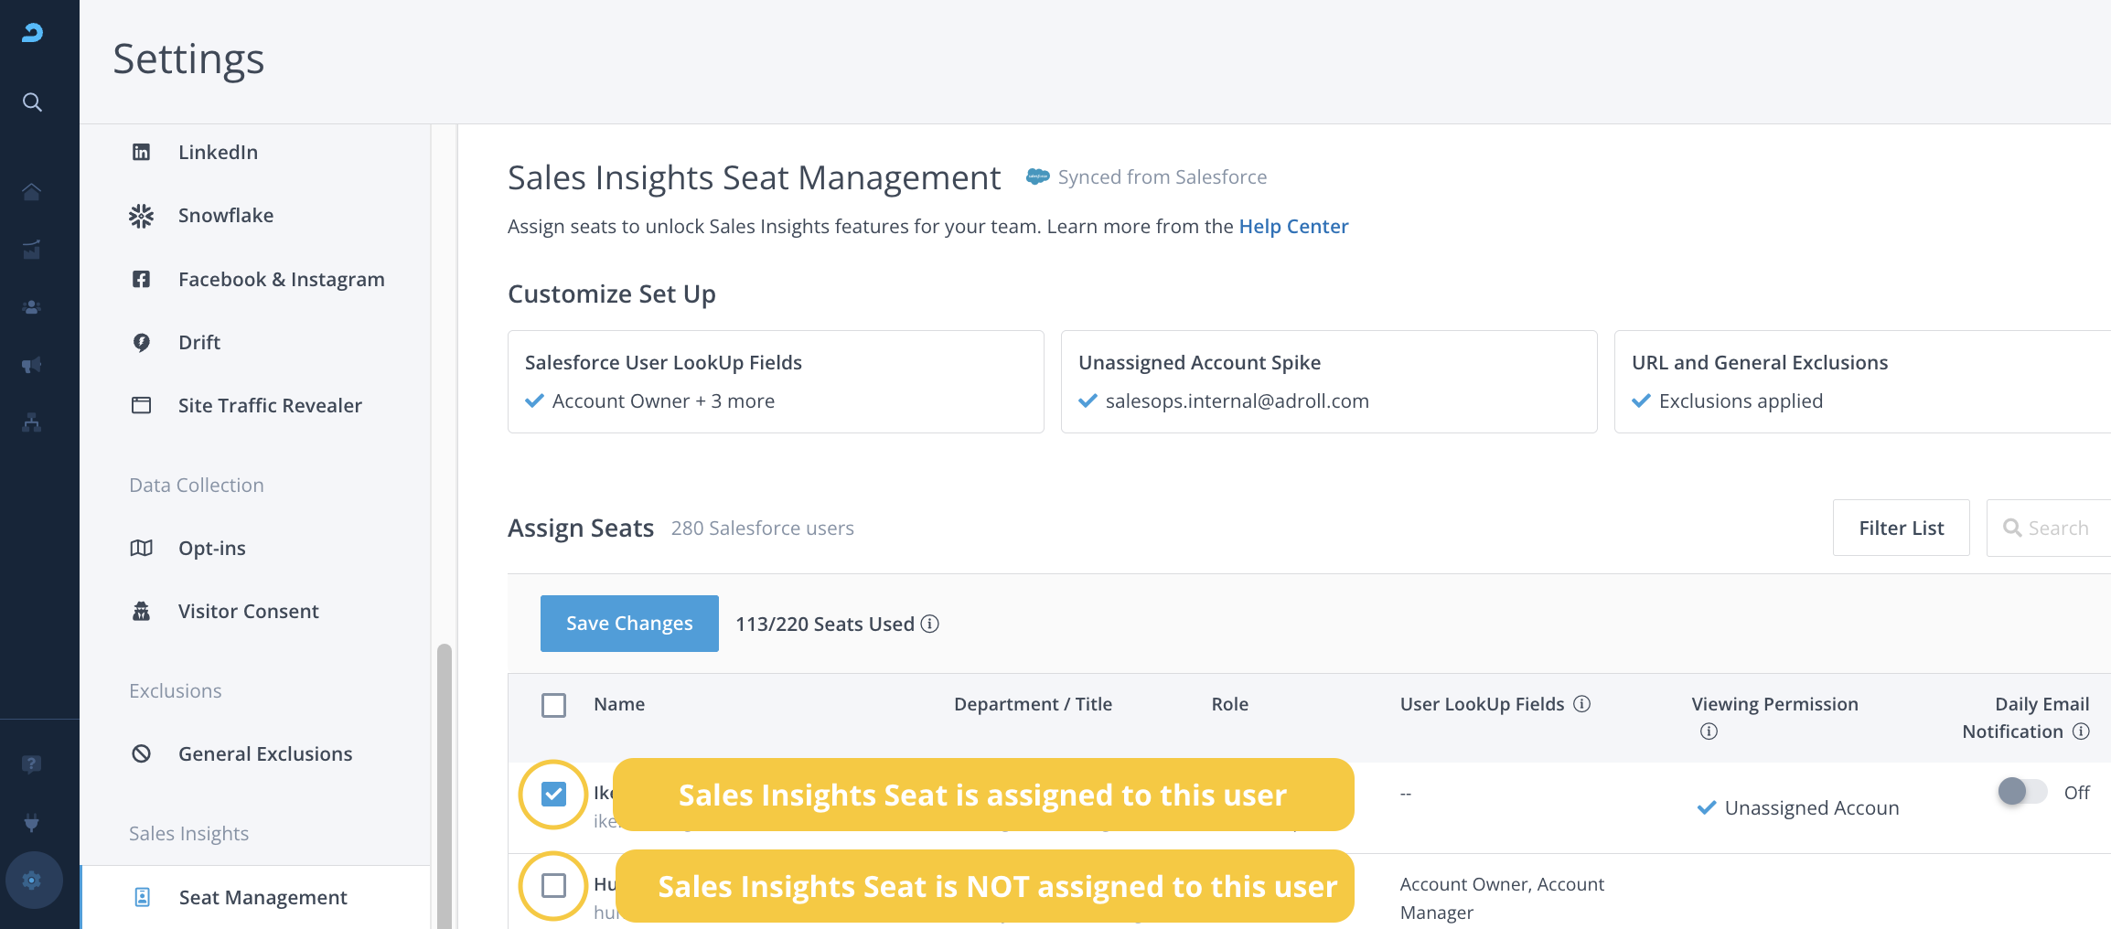Open Salesforce User LookUp Fields card
This screenshot has height=929, width=2111.
click(775, 381)
